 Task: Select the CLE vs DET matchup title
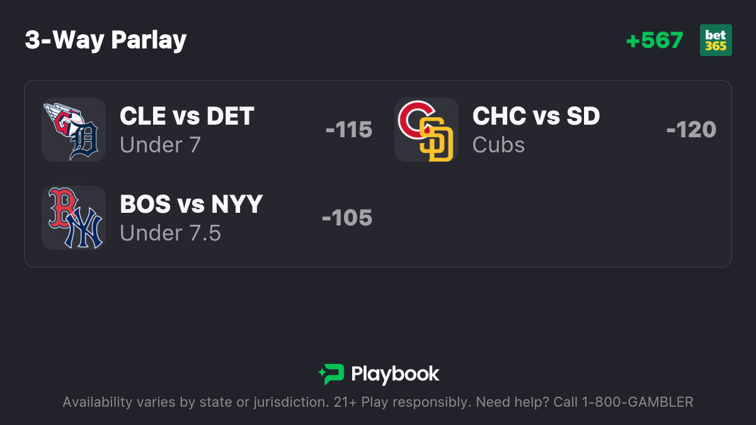pyautogui.click(x=186, y=116)
